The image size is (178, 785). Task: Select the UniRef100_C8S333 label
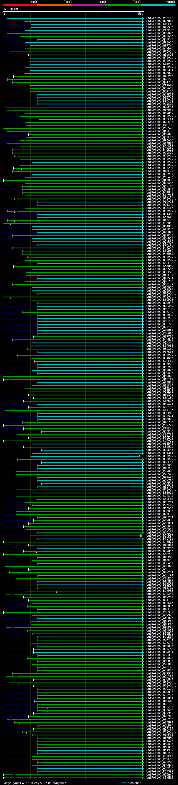tap(159, 655)
